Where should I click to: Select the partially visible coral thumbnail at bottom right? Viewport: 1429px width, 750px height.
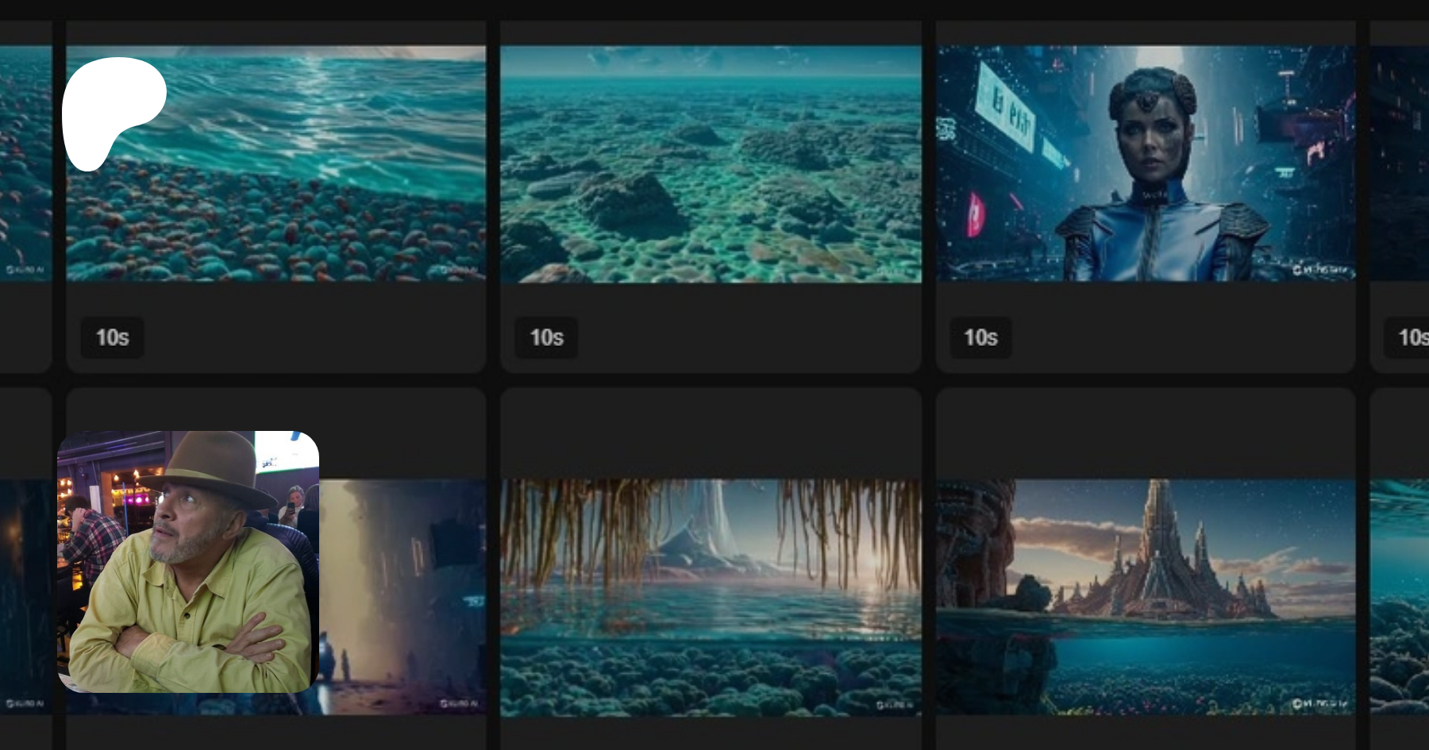(1400, 595)
